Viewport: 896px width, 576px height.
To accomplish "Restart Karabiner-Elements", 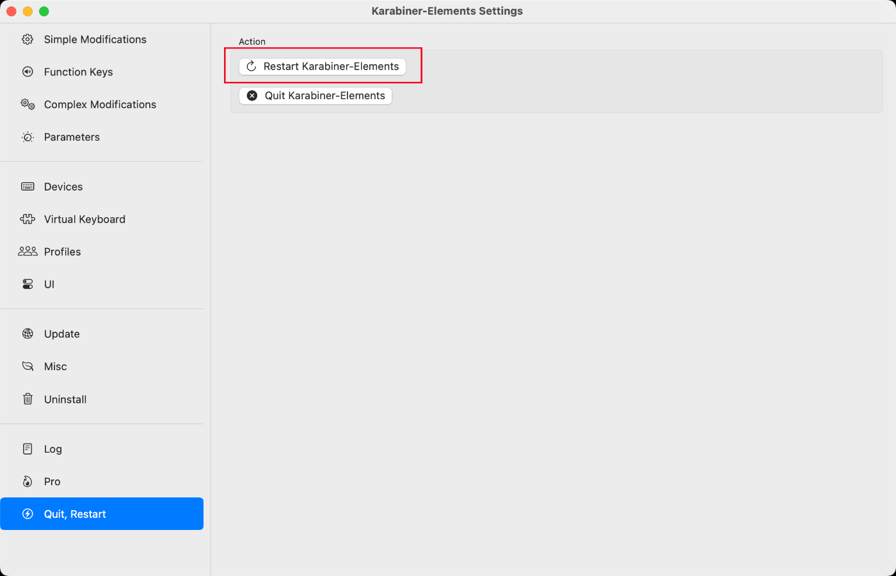I will point(323,66).
